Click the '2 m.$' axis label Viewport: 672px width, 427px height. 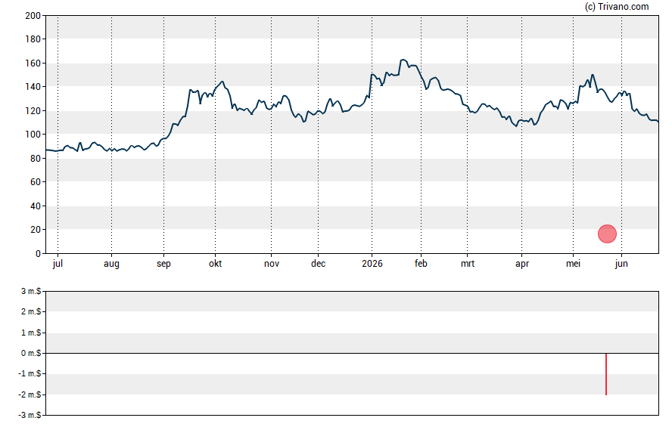(31, 312)
